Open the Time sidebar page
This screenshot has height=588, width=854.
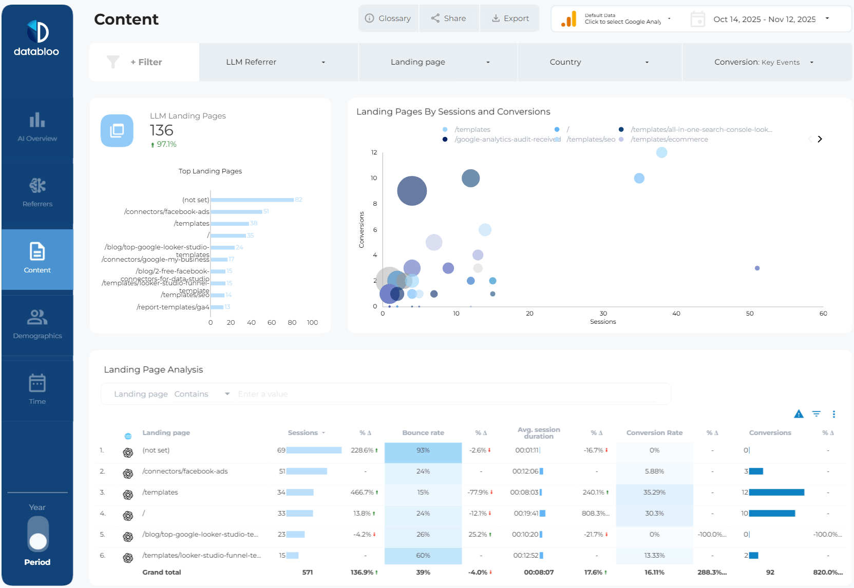pyautogui.click(x=37, y=389)
